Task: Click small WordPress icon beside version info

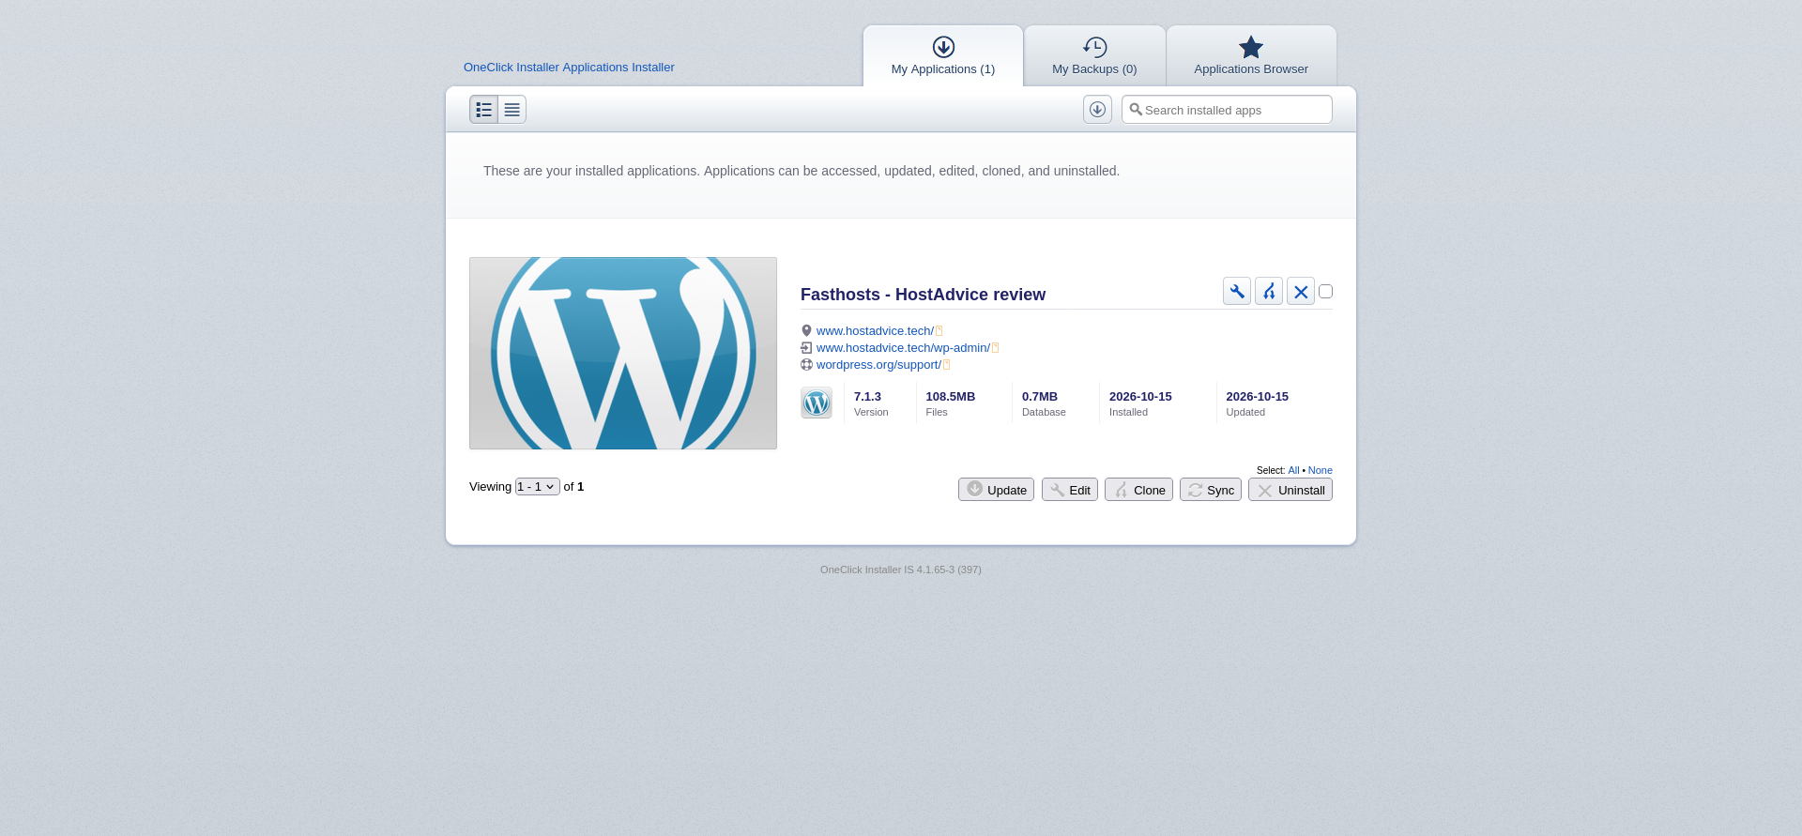Action: (x=817, y=403)
